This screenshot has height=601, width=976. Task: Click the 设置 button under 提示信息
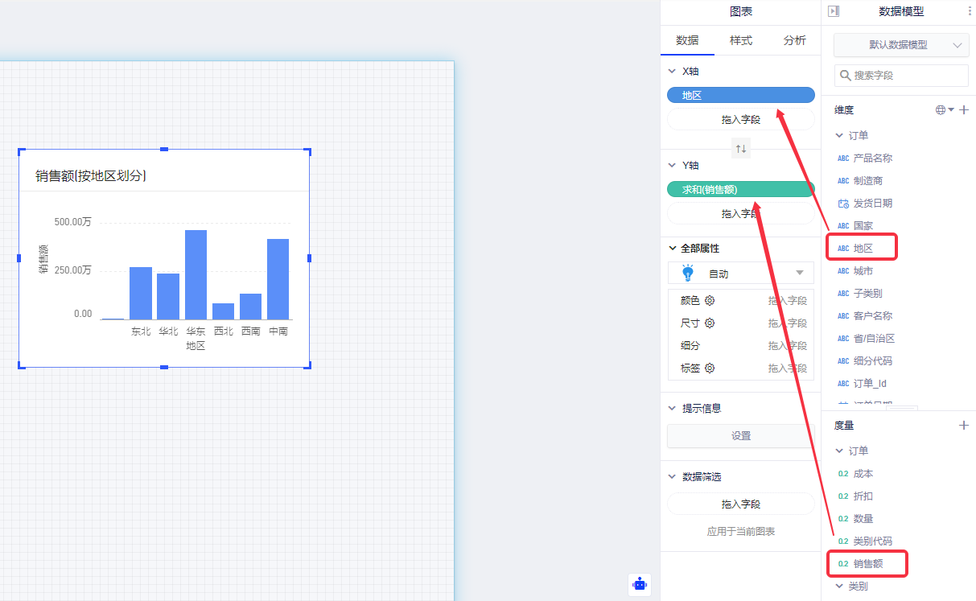coord(741,436)
